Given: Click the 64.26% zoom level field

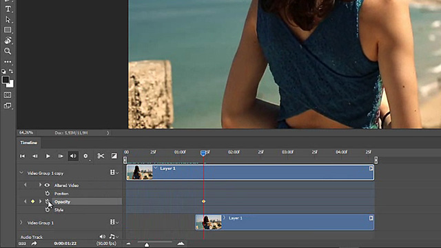Looking at the screenshot, I should point(26,132).
